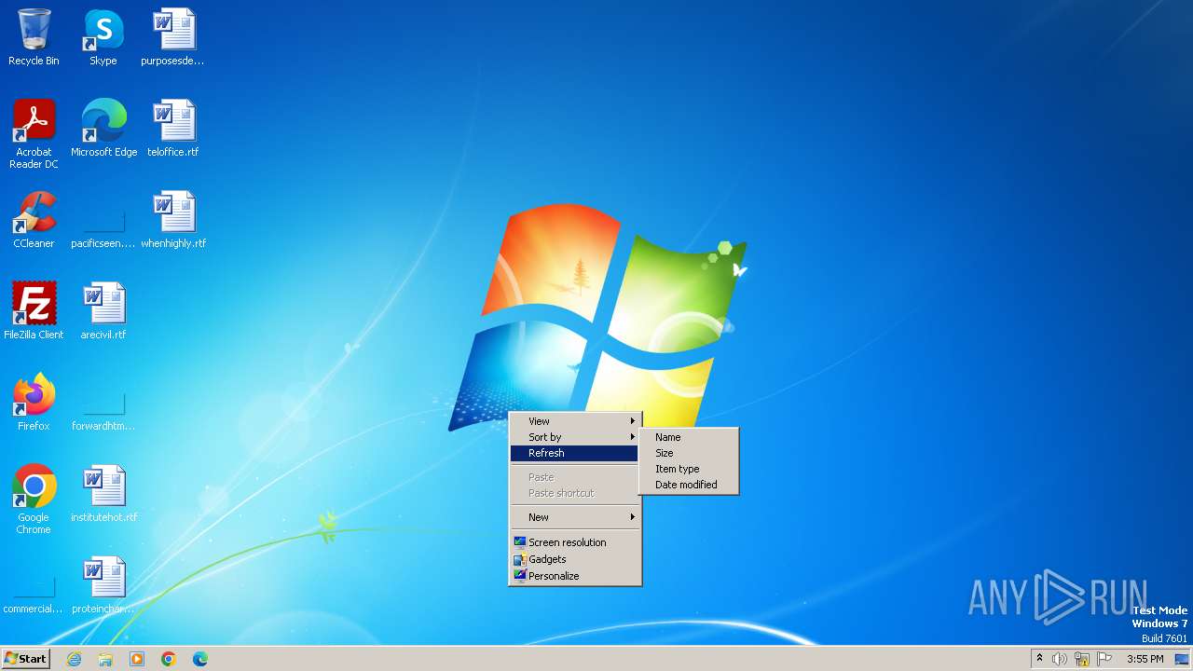Viewport: 1193px width, 671px height.
Task: Select the teloffice.rtf document icon
Action: pos(173,129)
